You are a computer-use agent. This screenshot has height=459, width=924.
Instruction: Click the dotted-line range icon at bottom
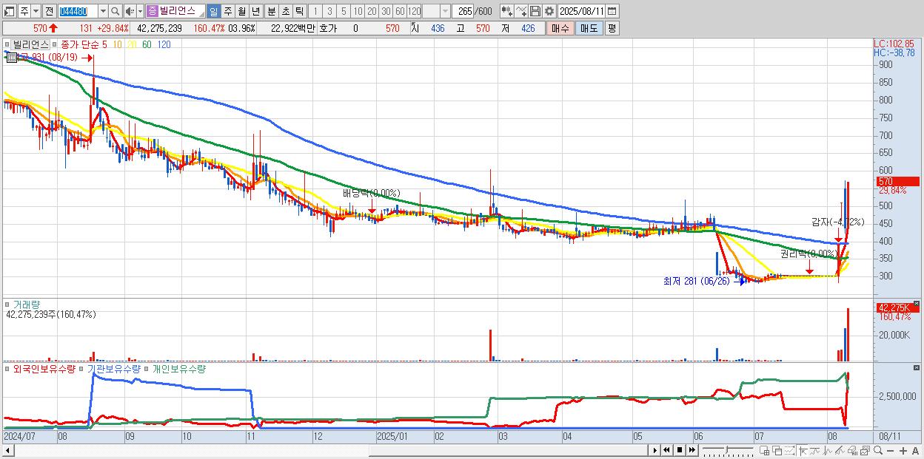789,450
